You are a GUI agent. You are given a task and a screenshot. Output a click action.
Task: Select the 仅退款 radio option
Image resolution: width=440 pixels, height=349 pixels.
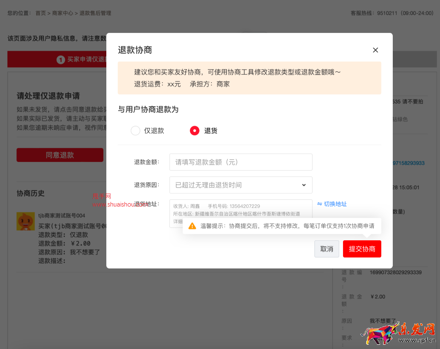135,131
